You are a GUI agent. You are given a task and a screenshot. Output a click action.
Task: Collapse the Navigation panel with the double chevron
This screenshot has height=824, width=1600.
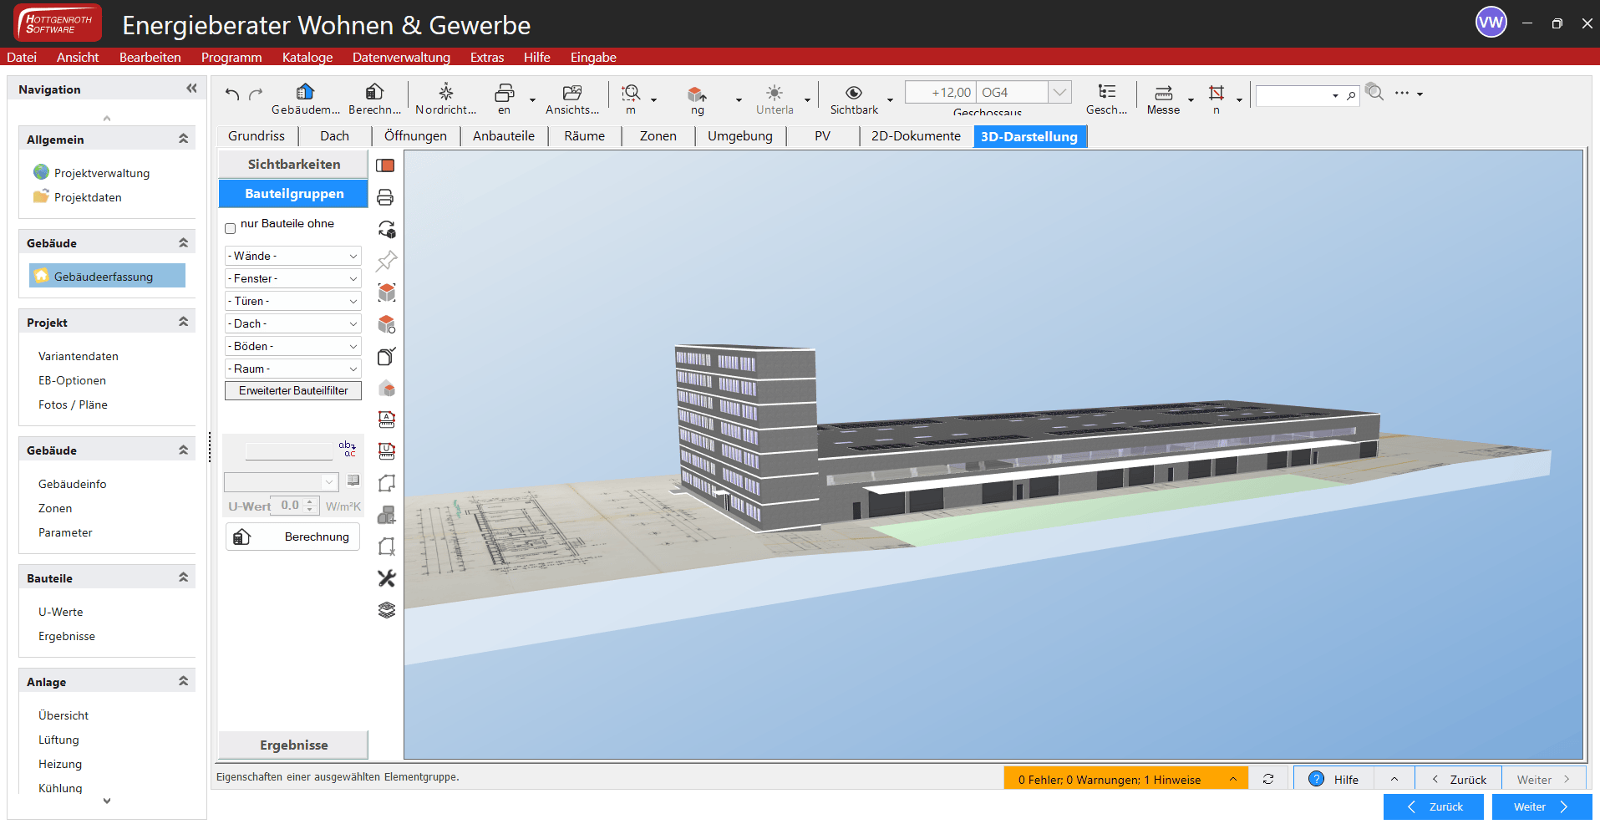click(191, 88)
